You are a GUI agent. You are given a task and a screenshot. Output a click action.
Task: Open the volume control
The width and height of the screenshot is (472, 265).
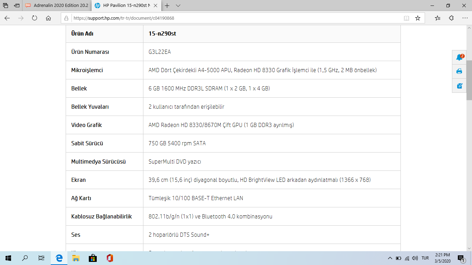(415, 258)
